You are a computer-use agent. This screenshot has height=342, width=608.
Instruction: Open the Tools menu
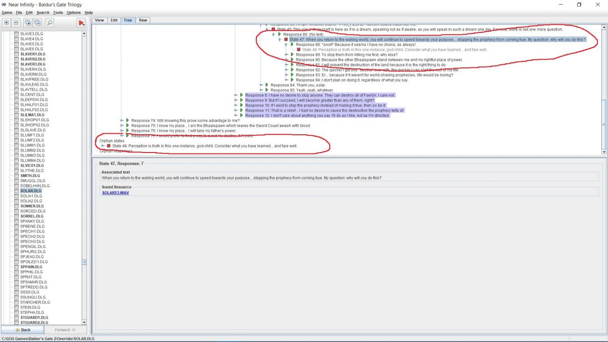pyautogui.click(x=58, y=12)
